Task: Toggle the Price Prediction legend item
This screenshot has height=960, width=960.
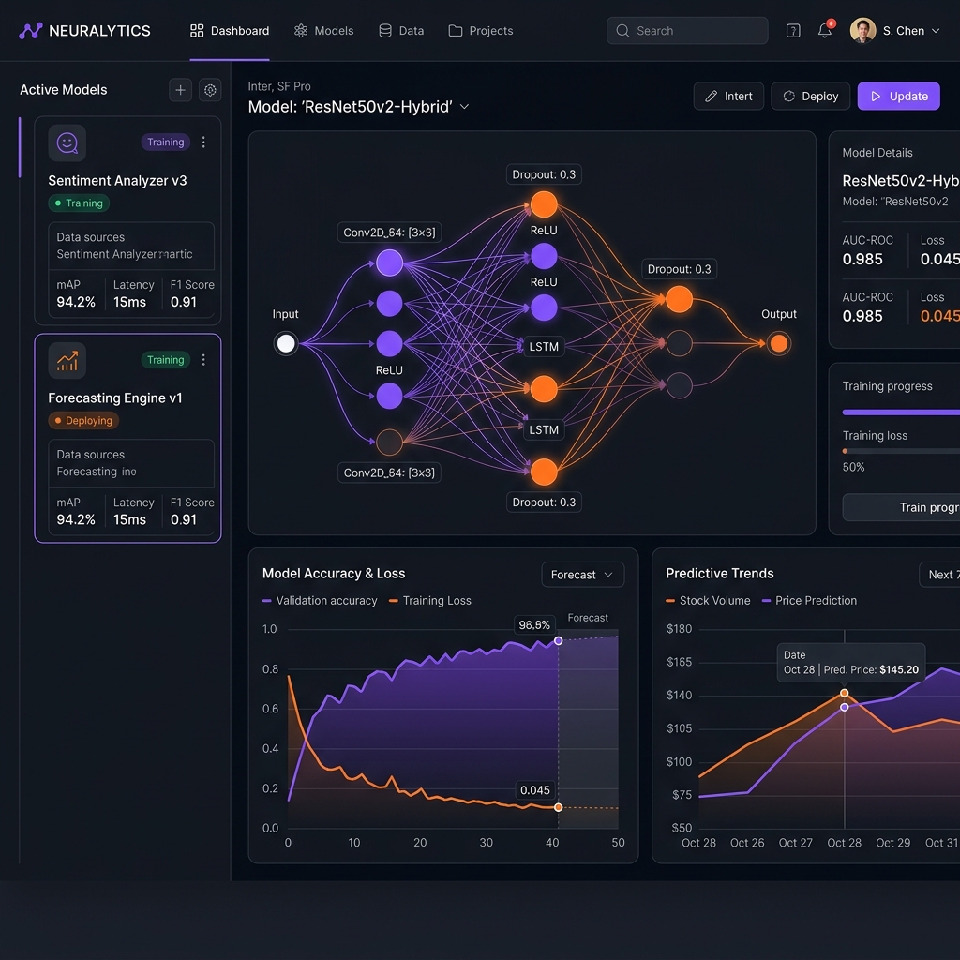Action: coord(809,601)
